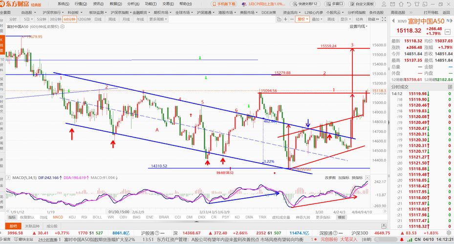This screenshot has width=454, height=244.
Task: Close the MACD indicator panel
Action: 367,178
